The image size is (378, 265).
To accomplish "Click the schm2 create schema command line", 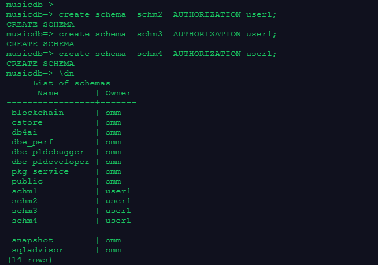I will pos(141,14).
